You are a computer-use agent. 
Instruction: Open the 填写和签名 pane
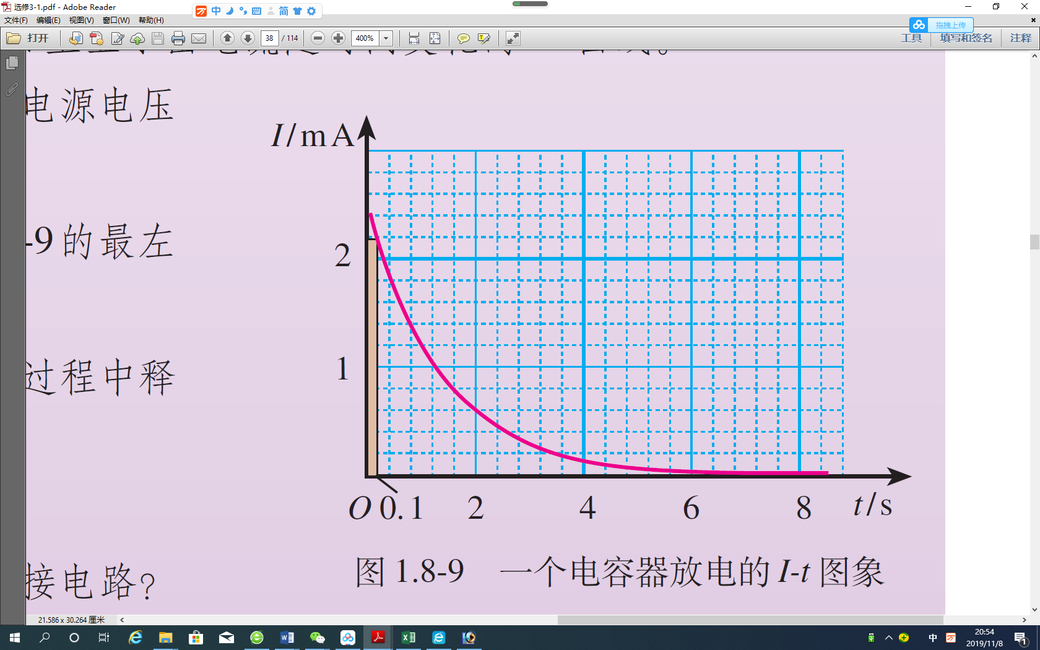[x=966, y=38]
